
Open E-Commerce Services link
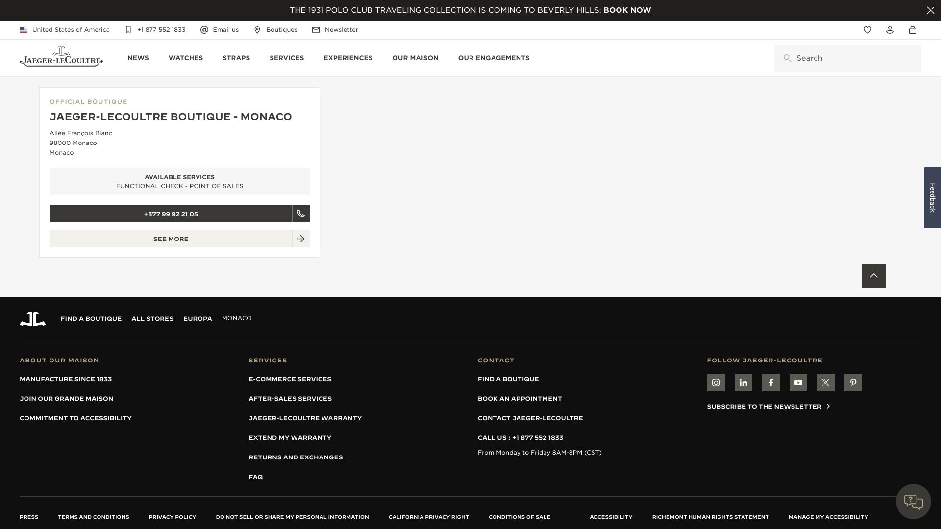pos(290,379)
